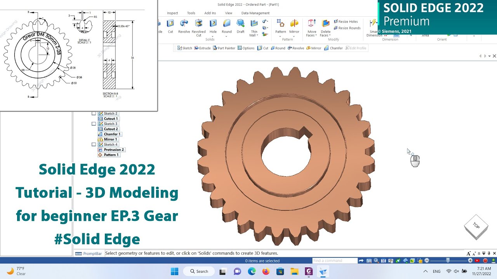
Task: Select Cutout 2 in the feature tree
Action: (108, 129)
